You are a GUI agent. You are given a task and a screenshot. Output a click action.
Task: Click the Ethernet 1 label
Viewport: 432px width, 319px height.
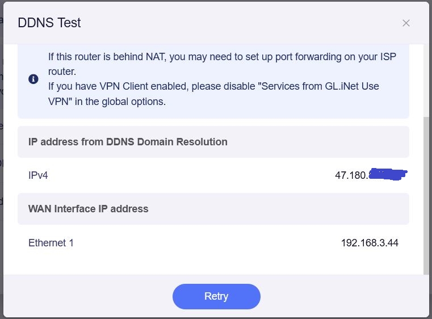[51, 243]
